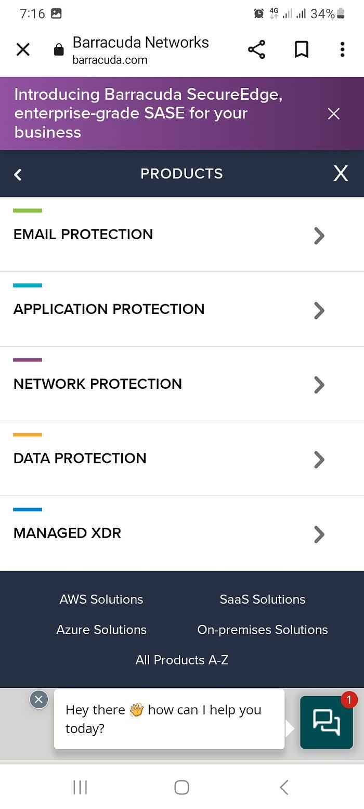The image size is (364, 809).
Task: Open the AWS Solutions link
Action: coord(101,599)
